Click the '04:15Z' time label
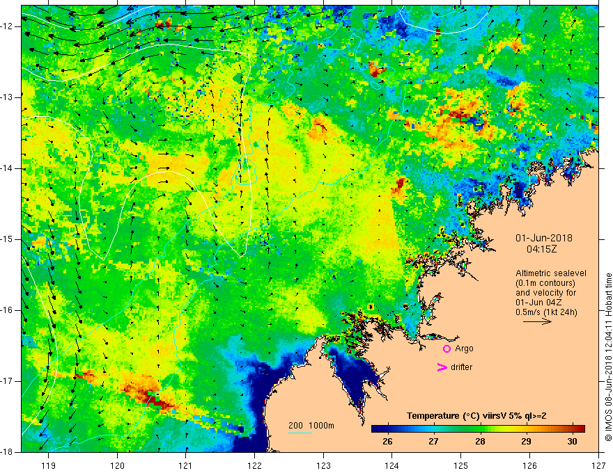 [x=541, y=249]
